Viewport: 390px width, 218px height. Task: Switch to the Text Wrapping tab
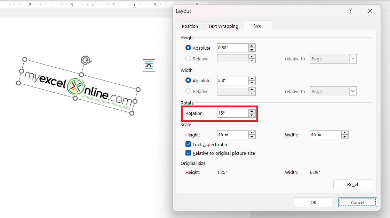click(x=223, y=26)
